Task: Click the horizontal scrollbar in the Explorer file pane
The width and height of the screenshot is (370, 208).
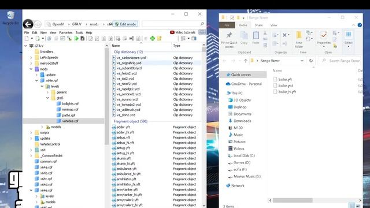Action: (293, 200)
